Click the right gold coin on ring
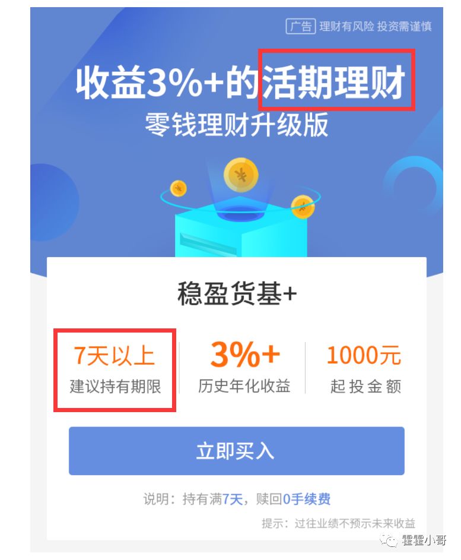The height and width of the screenshot is (560, 461). point(303,207)
